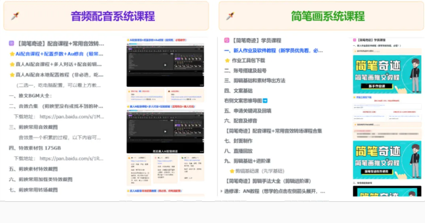Open 【简笔奇迹】配音课程+常用音效转场课程合集 entry
Viewport: 425px width, 223px height.
point(273,131)
